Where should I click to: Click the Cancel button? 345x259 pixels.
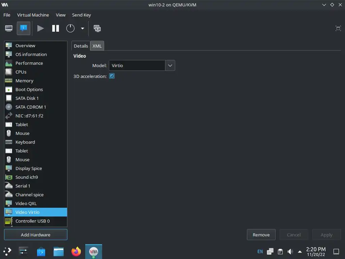pyautogui.click(x=294, y=235)
